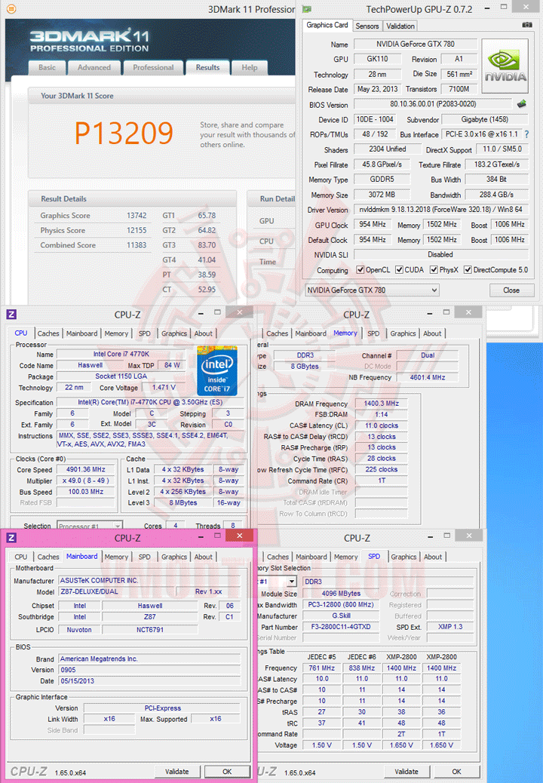Click the GPU name field NVIDIA GeForce GTX 780
Screen dimensions: 543x783
(x=416, y=44)
